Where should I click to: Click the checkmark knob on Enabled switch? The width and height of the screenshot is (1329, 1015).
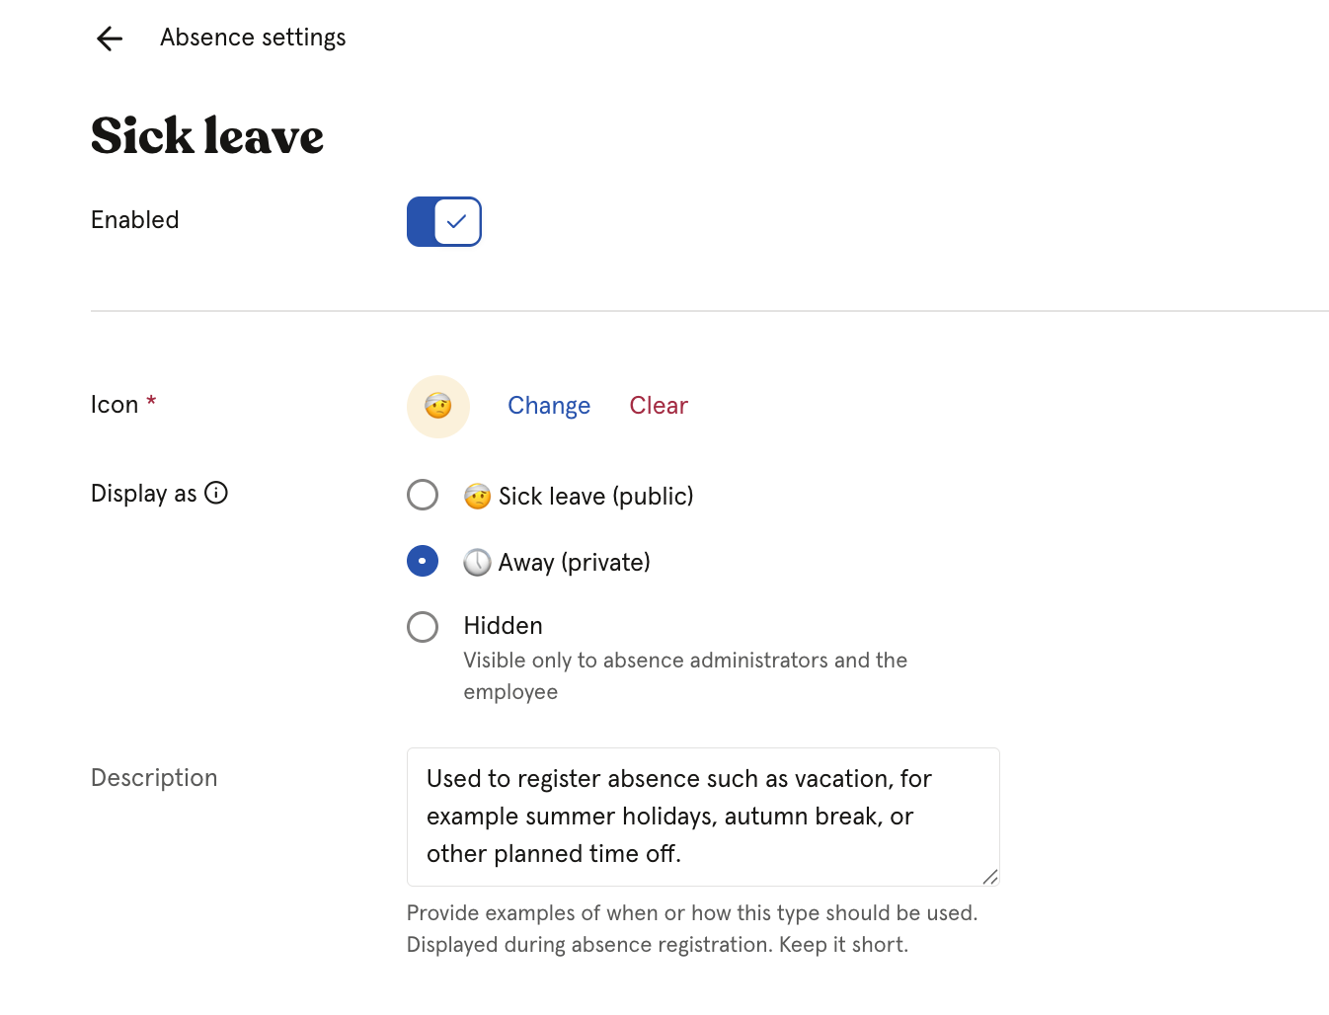[x=457, y=221]
